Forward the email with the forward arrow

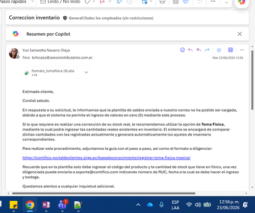pos(207,50)
